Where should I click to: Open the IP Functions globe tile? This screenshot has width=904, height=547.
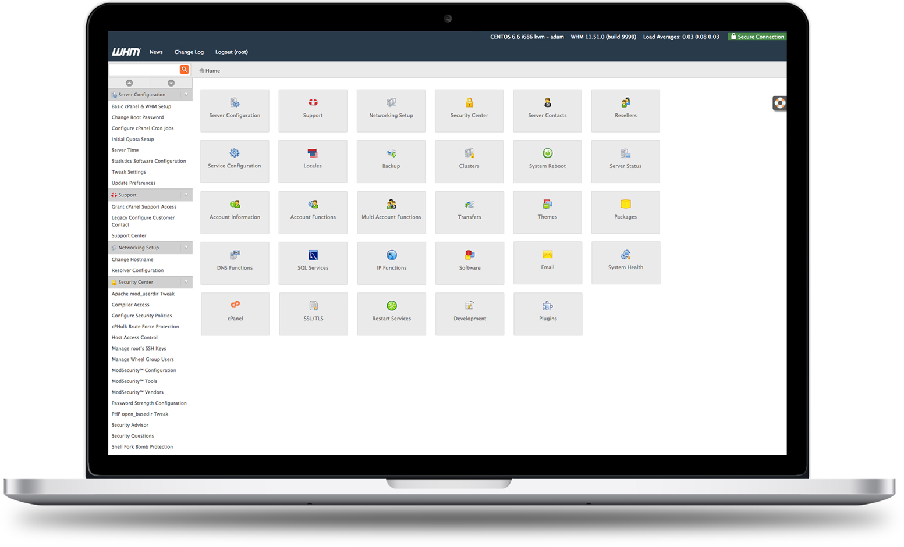pyautogui.click(x=391, y=263)
